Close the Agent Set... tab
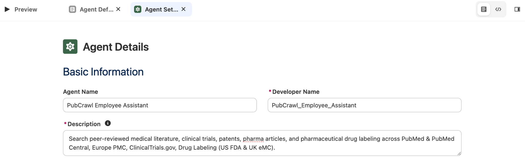Image resolution: width=525 pixels, height=166 pixels. coord(183,9)
